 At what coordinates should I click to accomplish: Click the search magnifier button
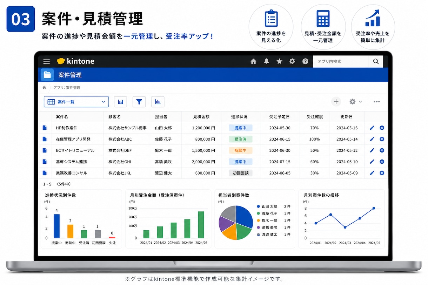coord(376,61)
